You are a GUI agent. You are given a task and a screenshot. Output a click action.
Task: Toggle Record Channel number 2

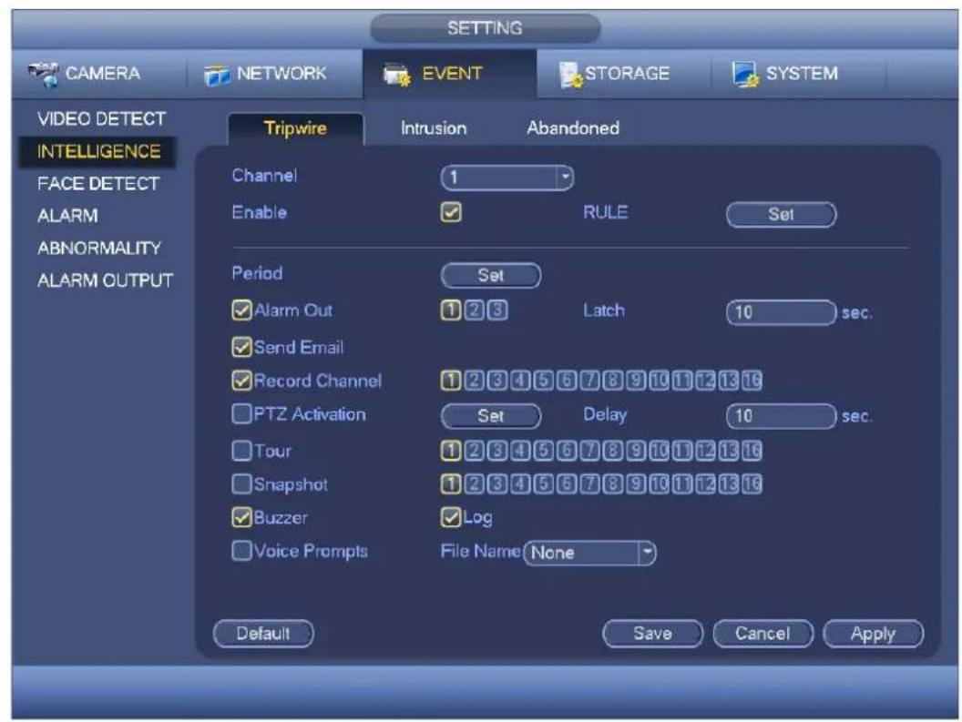tap(474, 381)
